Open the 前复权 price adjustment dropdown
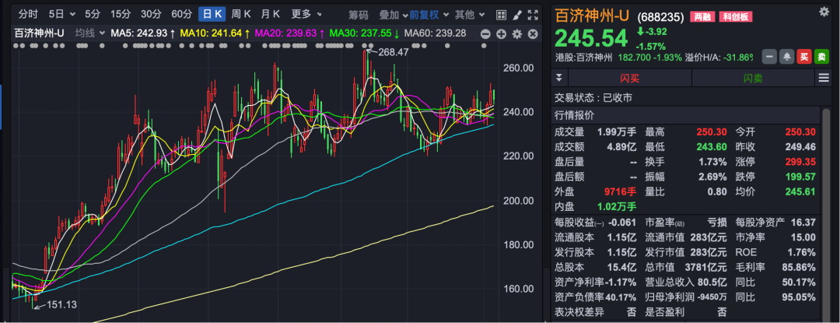Screen dimensions: 840x323 [x=428, y=15]
